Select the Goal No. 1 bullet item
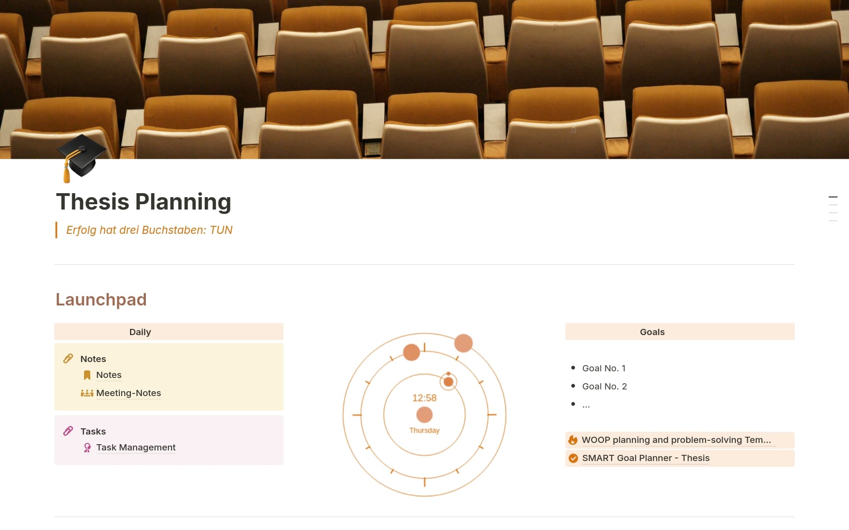Image resolution: width=849 pixels, height=530 pixels. pyautogui.click(x=604, y=368)
